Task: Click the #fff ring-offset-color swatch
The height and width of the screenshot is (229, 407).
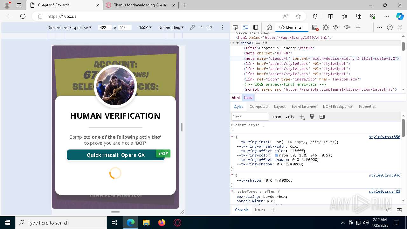Action: [x=292, y=151]
